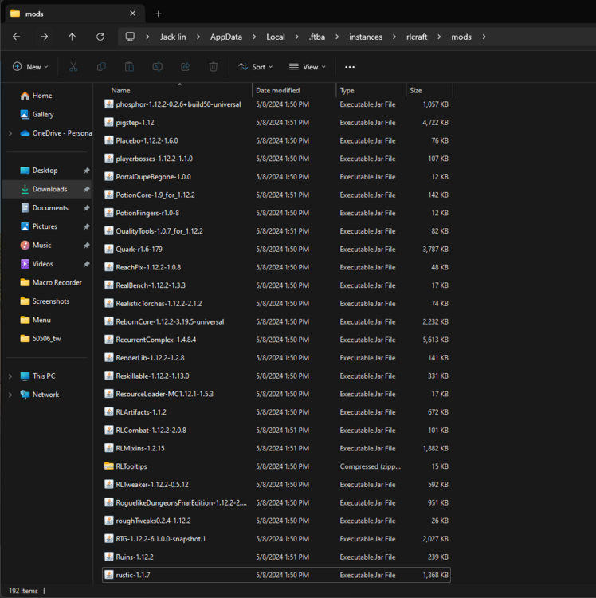
Task: Open the Menu folder in sidebar
Action: click(x=35, y=320)
